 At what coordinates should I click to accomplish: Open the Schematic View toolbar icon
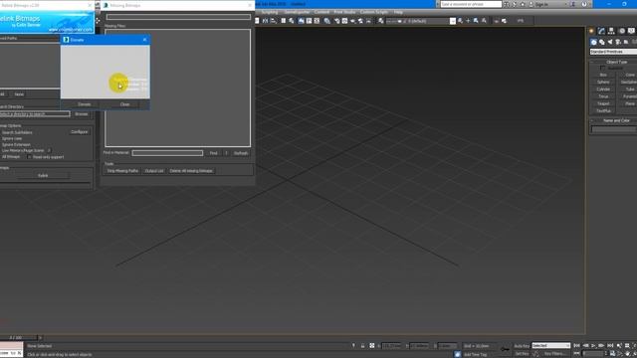(317, 21)
